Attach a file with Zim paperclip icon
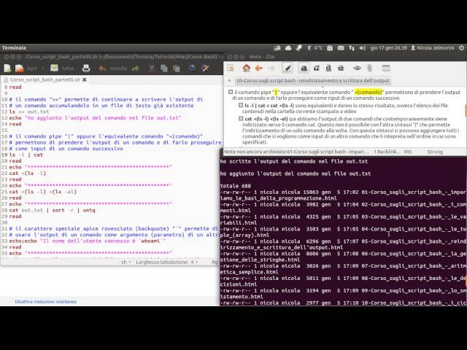The width and height of the screenshot is (467, 350). tap(370, 68)
